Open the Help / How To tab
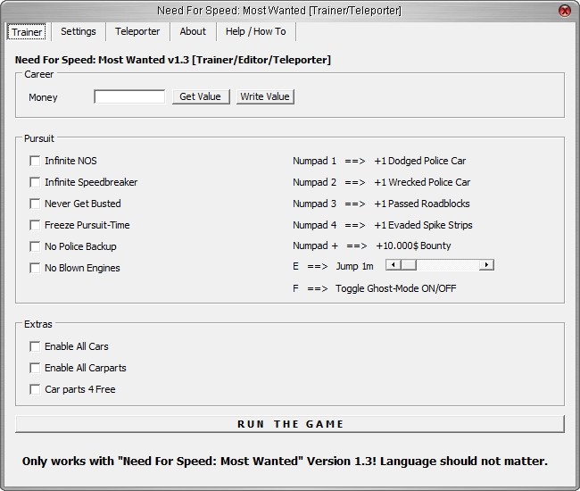Image resolution: width=580 pixels, height=491 pixels. coord(255,31)
